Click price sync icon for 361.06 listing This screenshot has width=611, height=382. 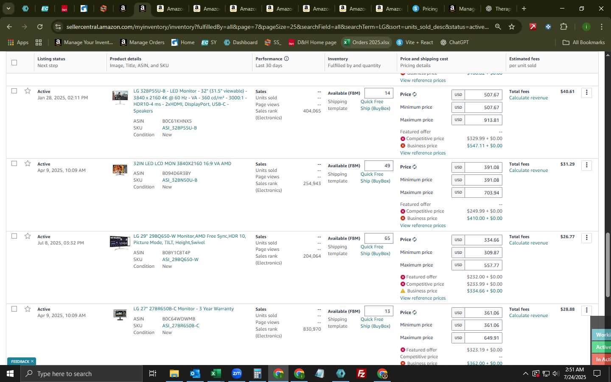[415, 312]
